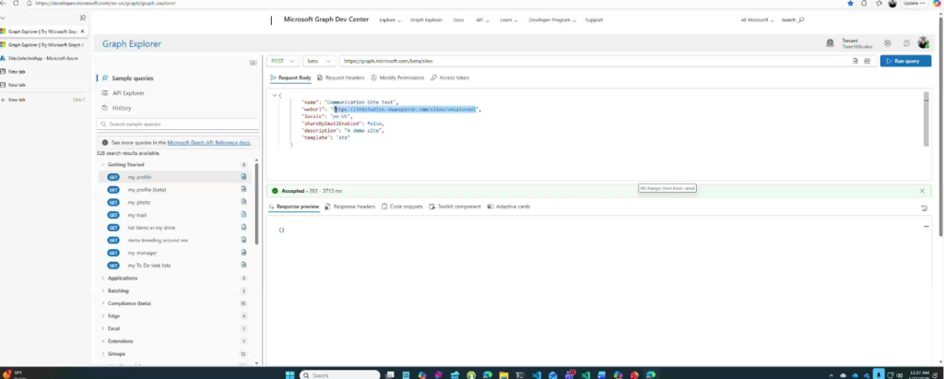Expand the Applications sample query category
Image resolution: width=944 pixels, height=379 pixels.
(123, 278)
